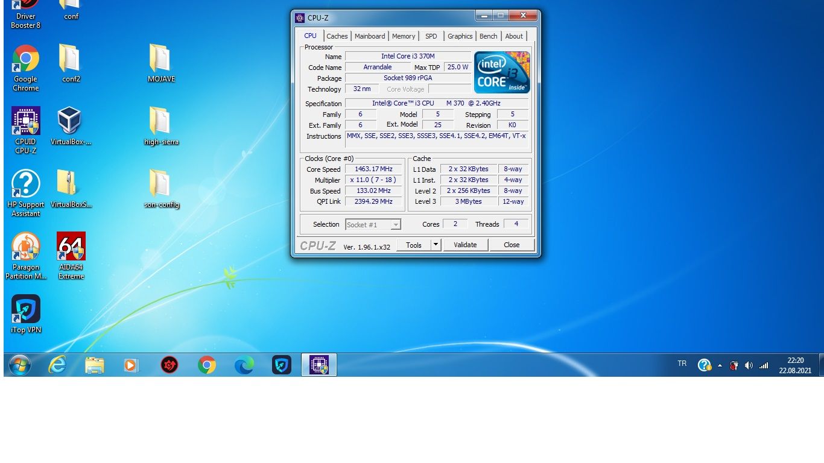Select the CPUID CPU-Z desktop shortcut
The height and width of the screenshot is (463, 824).
pyautogui.click(x=25, y=131)
